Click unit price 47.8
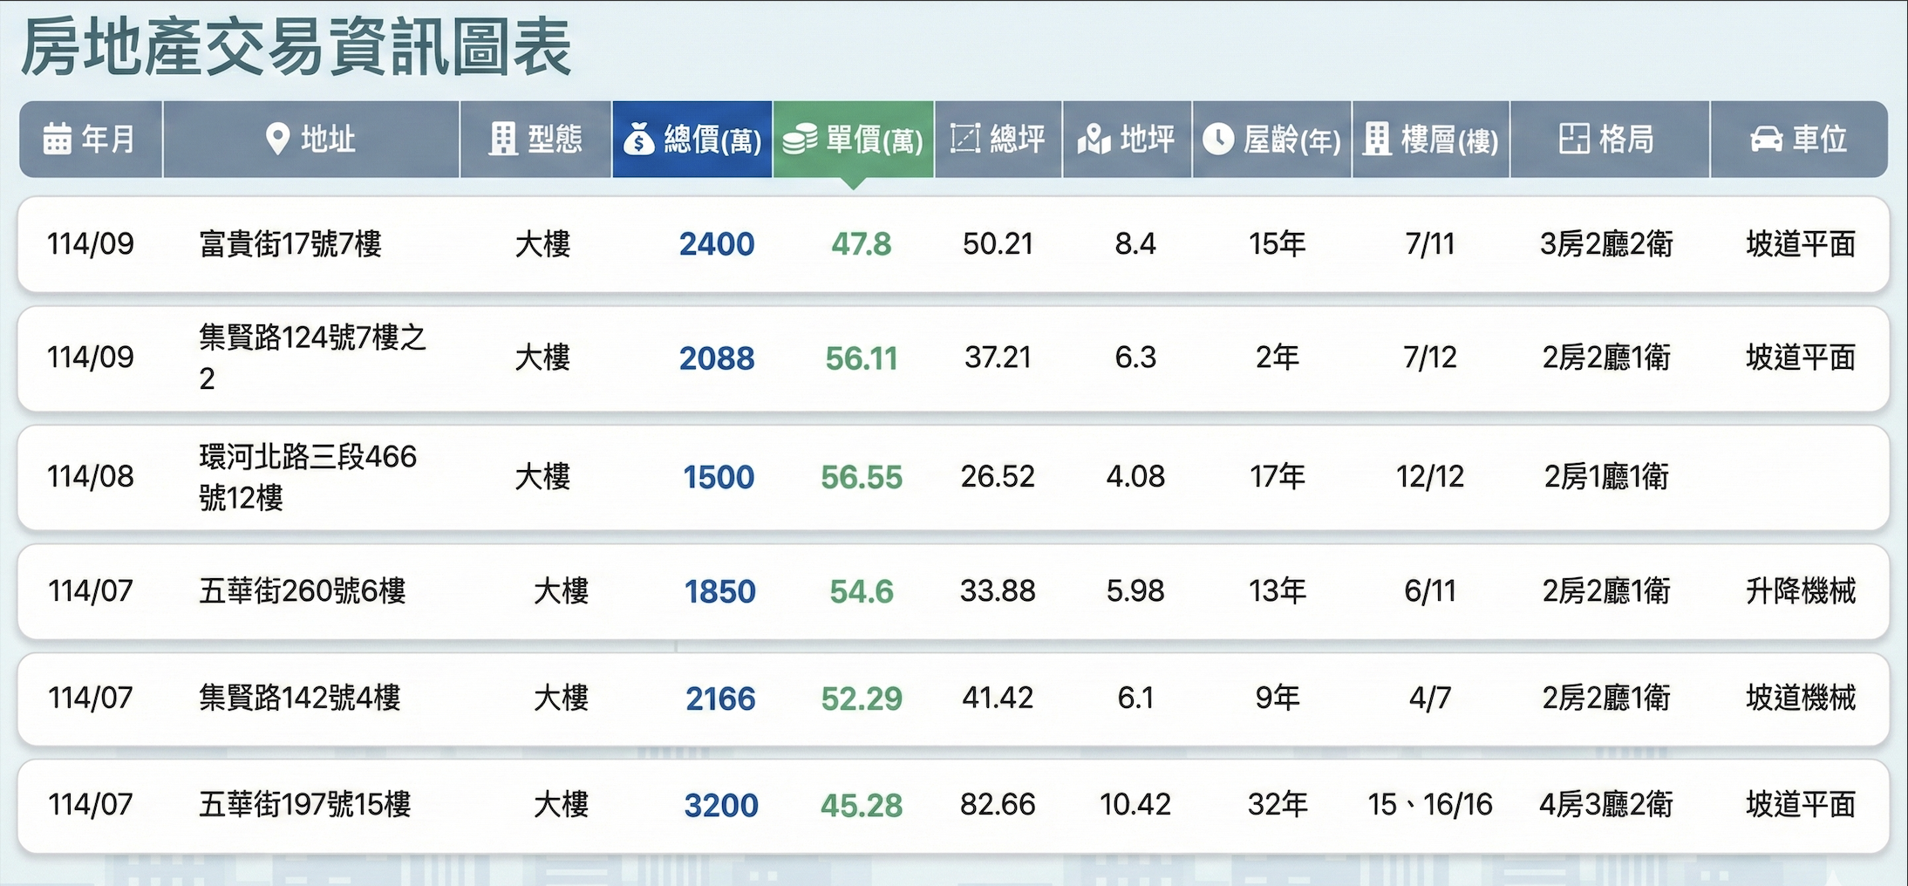Screen dimensions: 1908x886 click(862, 244)
